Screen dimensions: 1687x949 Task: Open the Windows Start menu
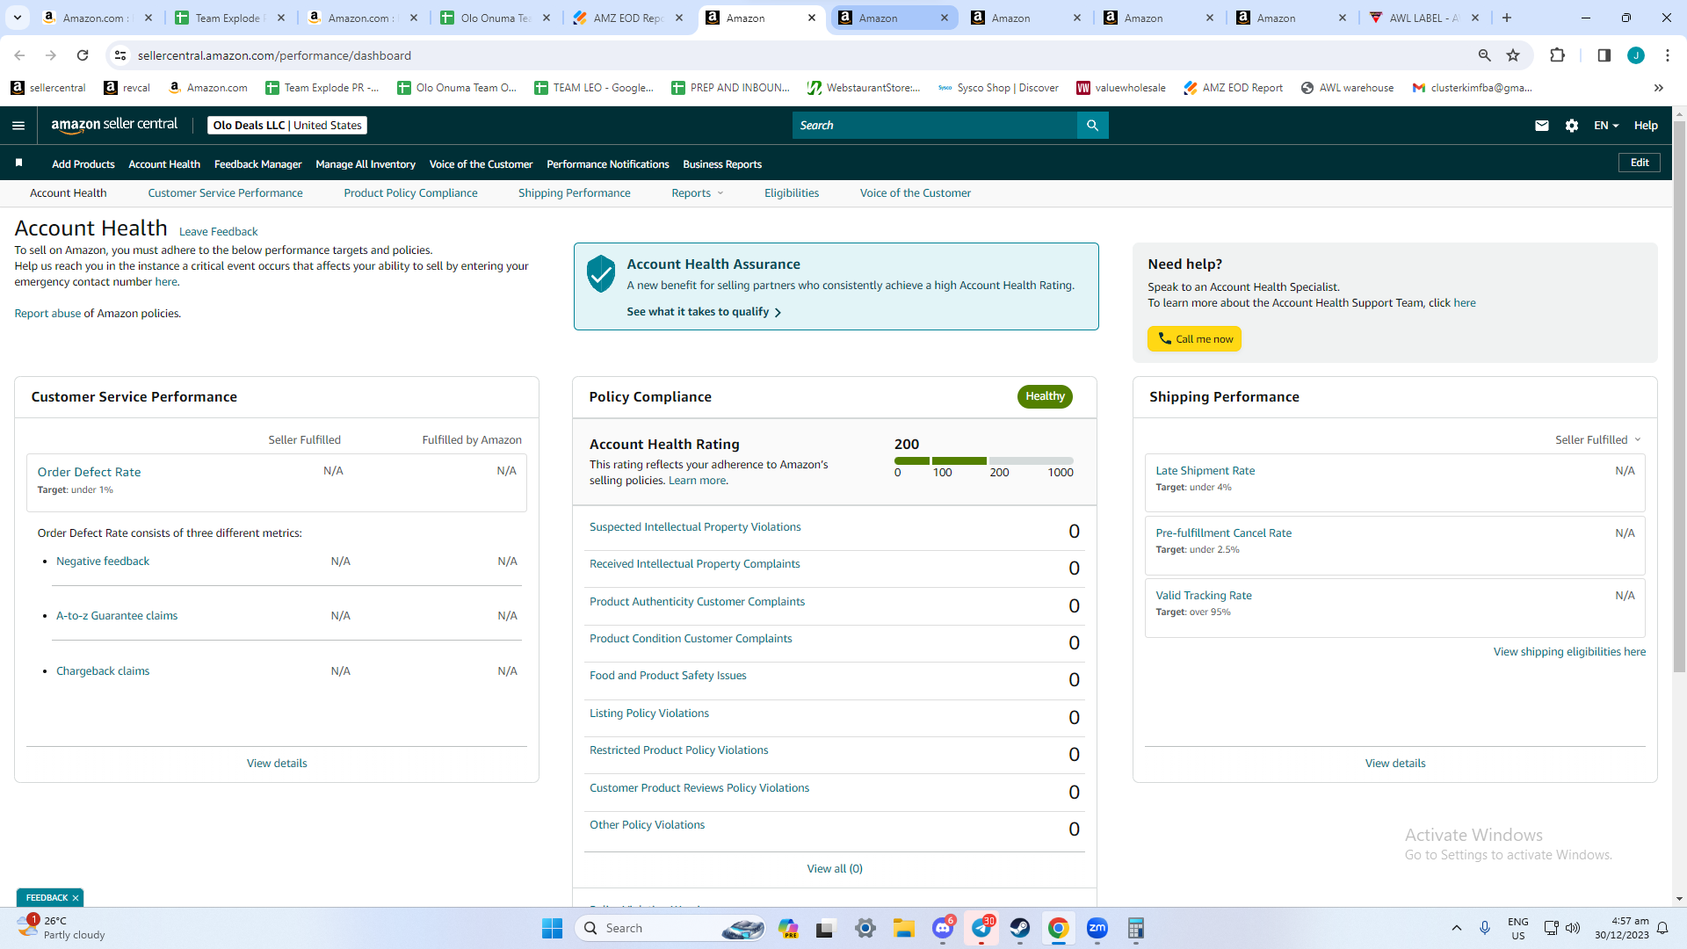click(552, 928)
